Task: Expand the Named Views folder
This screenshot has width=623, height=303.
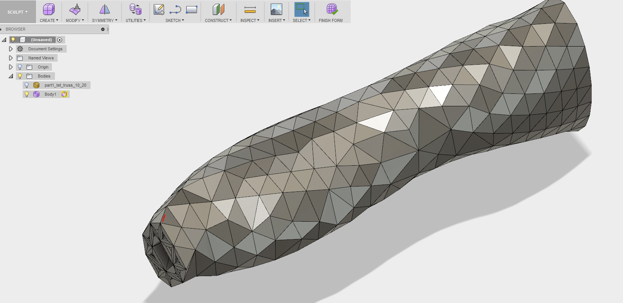Action: (x=11, y=58)
